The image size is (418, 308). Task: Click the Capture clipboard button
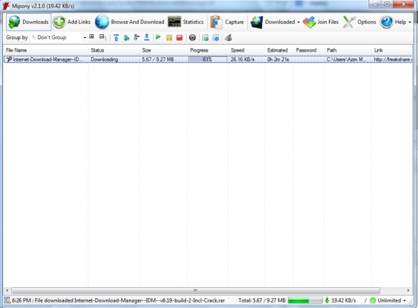(x=227, y=22)
